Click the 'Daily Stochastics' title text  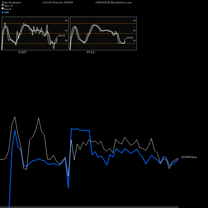(x=11, y=2)
